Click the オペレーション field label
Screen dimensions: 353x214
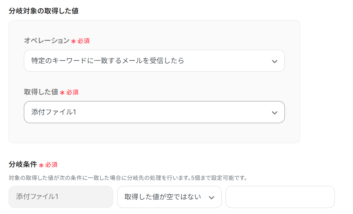tap(47, 41)
